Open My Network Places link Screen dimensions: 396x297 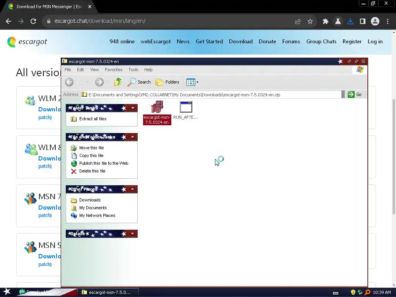[97, 215]
